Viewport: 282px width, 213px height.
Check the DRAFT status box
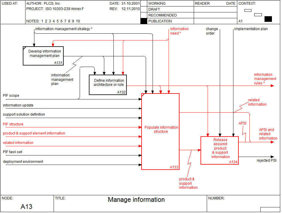144,9
